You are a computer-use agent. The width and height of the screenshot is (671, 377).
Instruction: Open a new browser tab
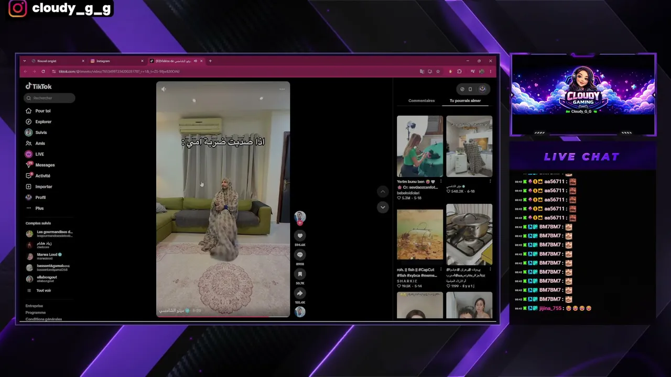click(210, 61)
